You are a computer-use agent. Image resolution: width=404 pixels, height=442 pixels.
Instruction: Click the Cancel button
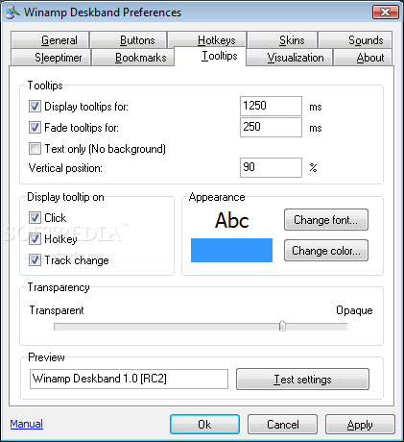click(283, 425)
